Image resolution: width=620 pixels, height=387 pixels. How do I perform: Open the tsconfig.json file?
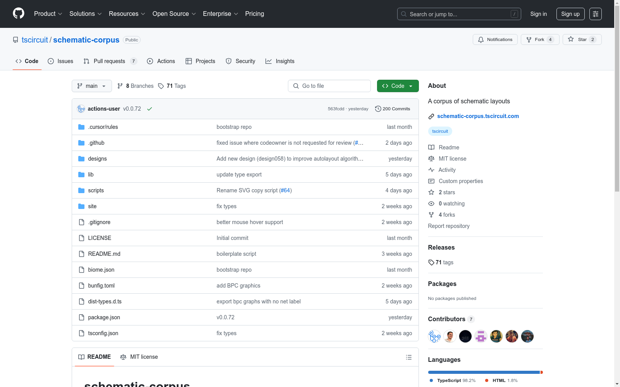(103, 333)
